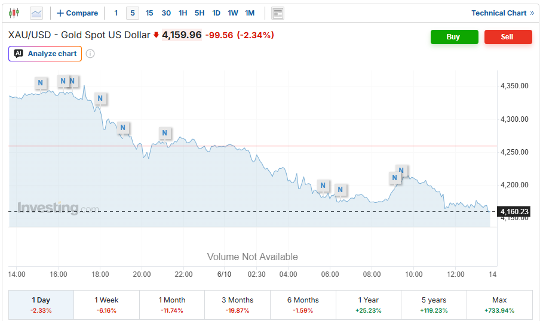Select the area chart type icon
The image size is (543, 321).
36,13
